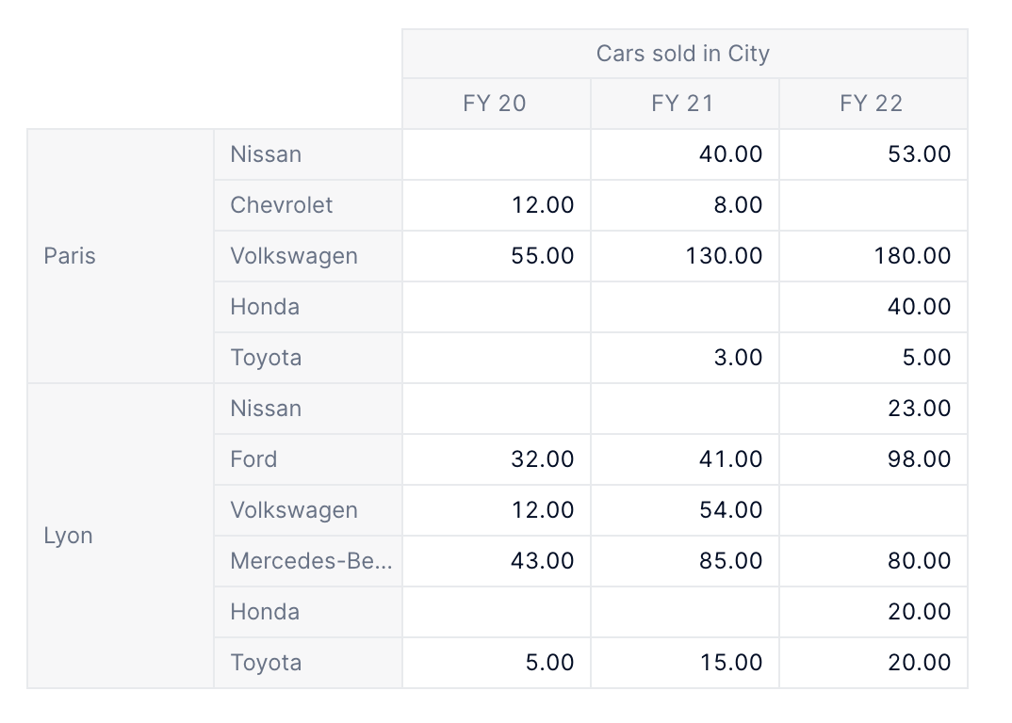
Task: Select the 98.00 Ford FY 22 cell
Action: coord(873,459)
